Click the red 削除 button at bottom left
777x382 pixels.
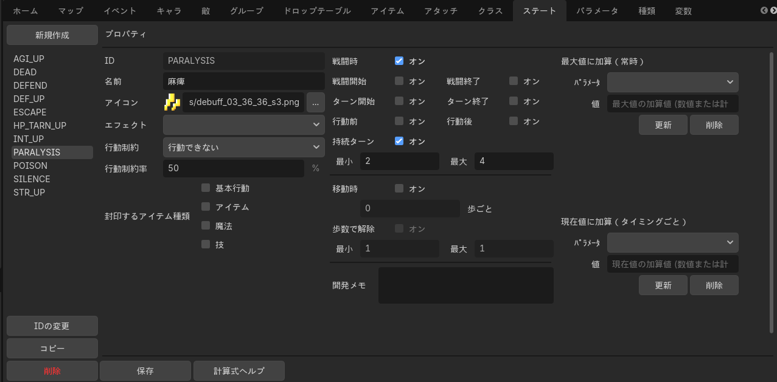tap(52, 370)
